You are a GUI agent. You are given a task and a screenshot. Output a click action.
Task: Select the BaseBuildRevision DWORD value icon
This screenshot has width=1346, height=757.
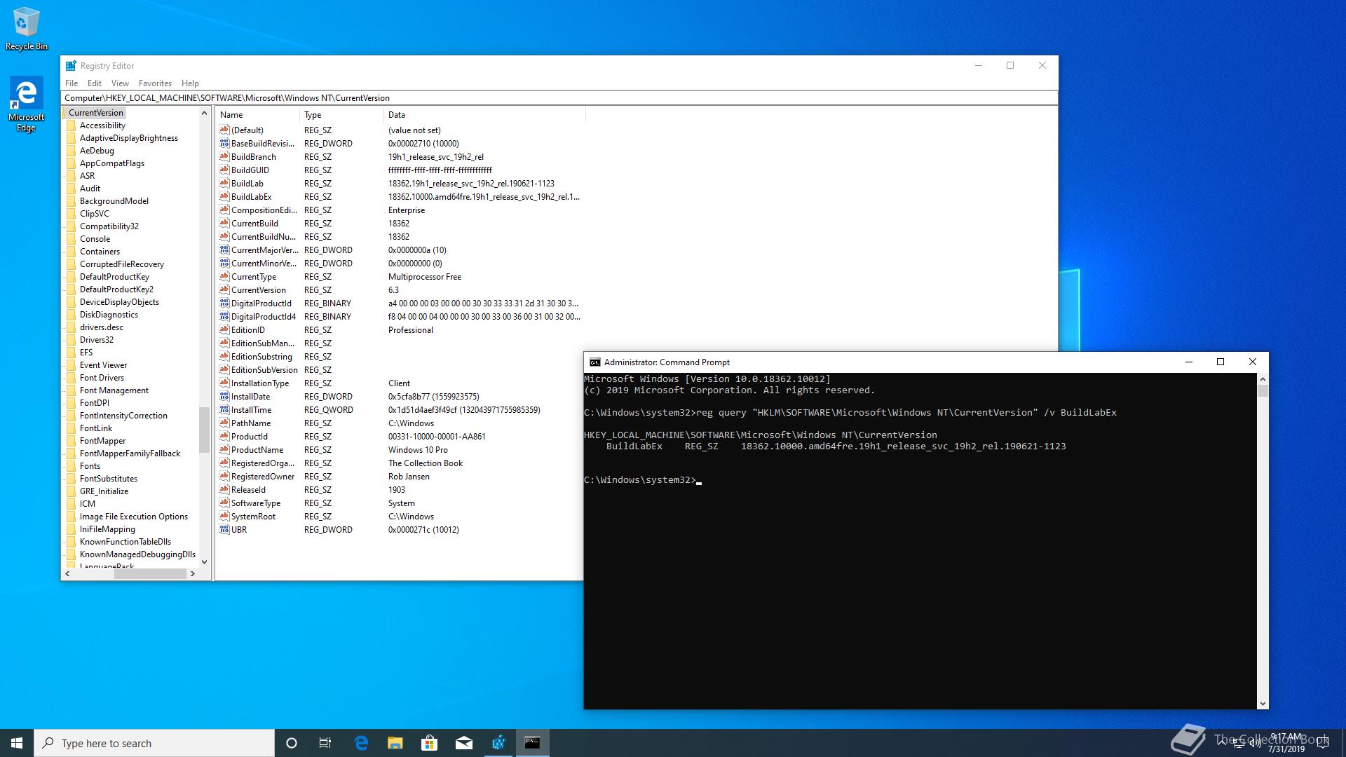[224, 144]
